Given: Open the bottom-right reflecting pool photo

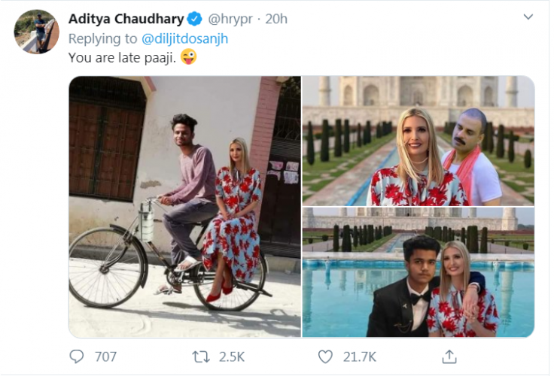Looking at the screenshot, I should point(419,272).
